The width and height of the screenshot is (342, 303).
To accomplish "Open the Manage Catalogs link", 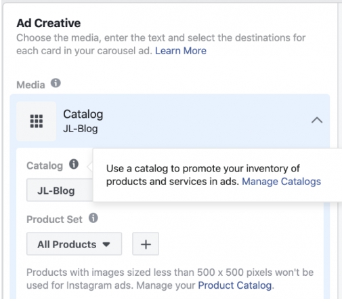I will [281, 182].
